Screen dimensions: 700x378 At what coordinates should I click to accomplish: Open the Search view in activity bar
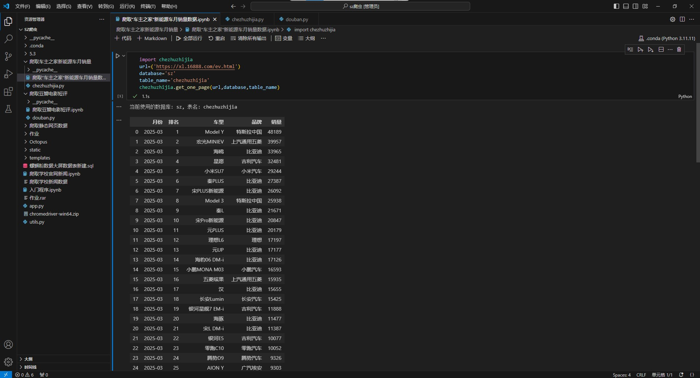pyautogui.click(x=8, y=39)
